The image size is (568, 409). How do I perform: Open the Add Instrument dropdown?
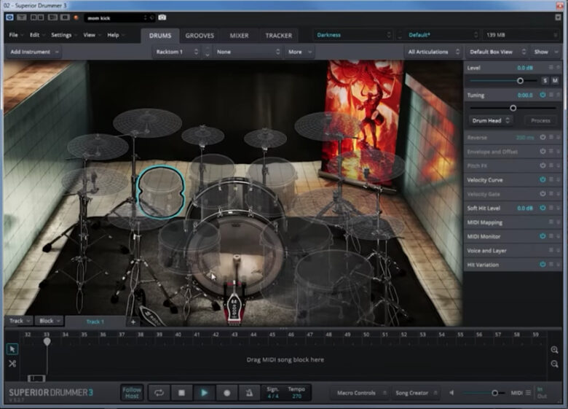point(33,52)
